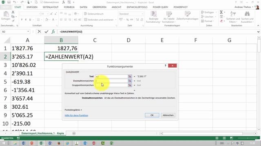Image resolution: width=261 pixels, height=146 pixels.
Task: Open the DATEN ribbon tab
Action: (x=83, y=7)
